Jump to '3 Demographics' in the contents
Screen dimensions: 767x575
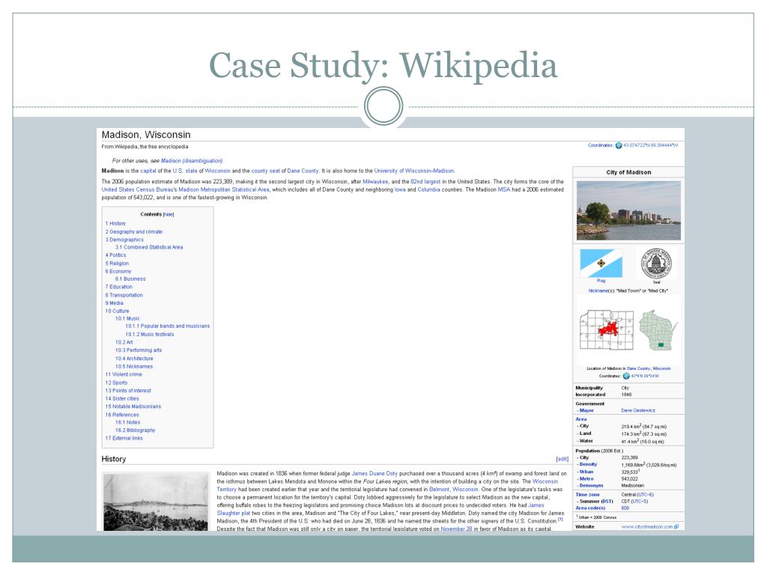coord(125,240)
